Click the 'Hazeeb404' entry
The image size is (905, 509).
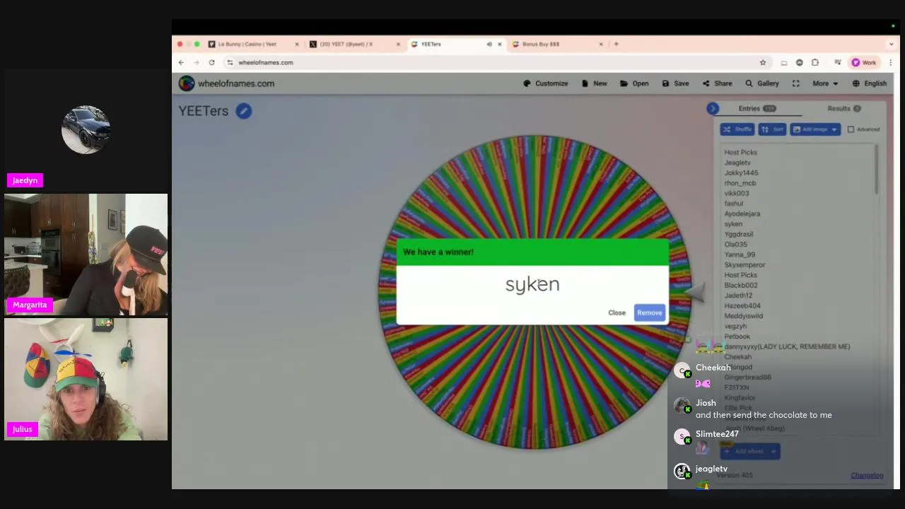tap(742, 306)
